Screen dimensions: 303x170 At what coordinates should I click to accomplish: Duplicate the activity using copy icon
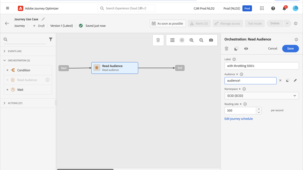point(236,48)
